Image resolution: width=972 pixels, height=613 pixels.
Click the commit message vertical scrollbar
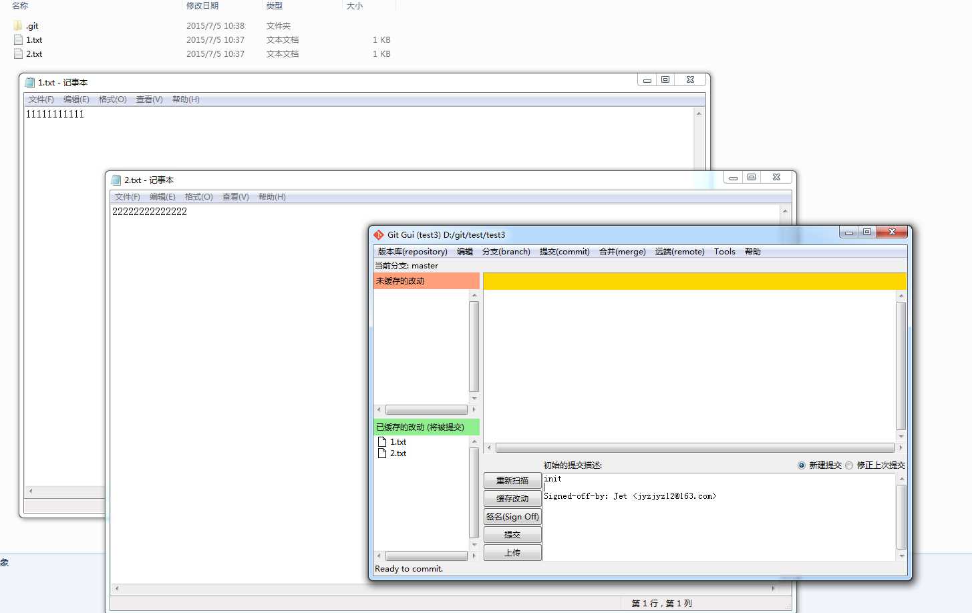point(901,518)
